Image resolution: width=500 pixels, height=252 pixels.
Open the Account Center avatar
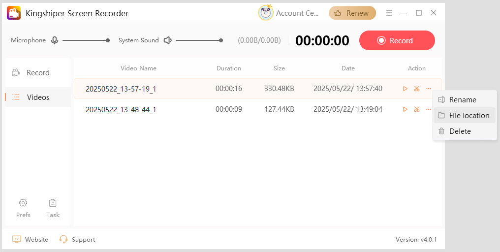266,13
